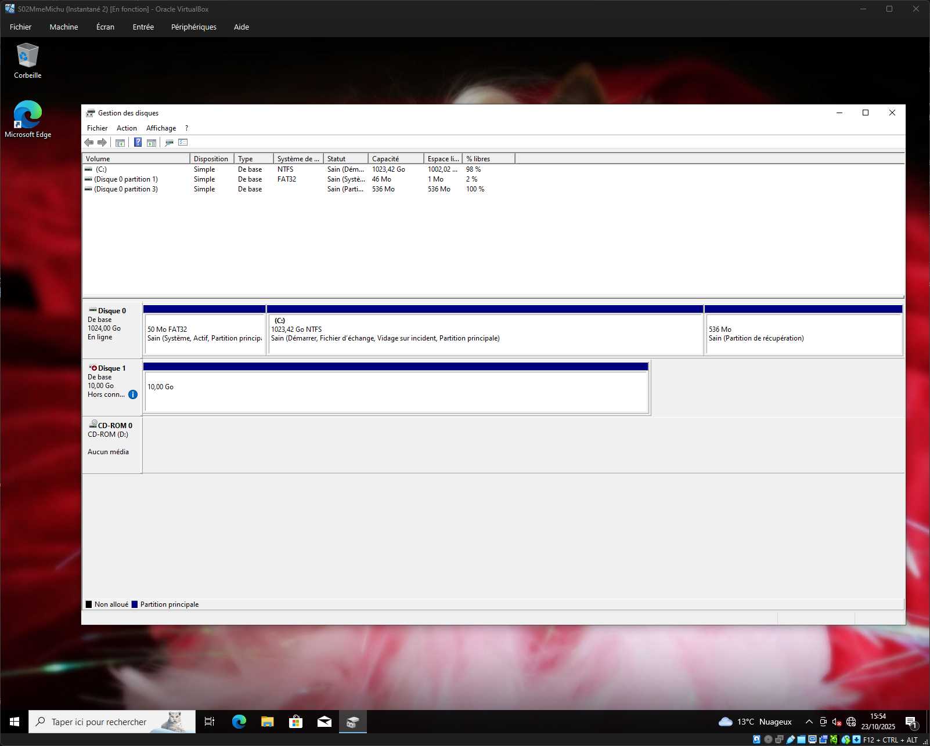Screen dimensions: 930x746
Task: Click the muted speaker tray icon
Action: point(837,722)
